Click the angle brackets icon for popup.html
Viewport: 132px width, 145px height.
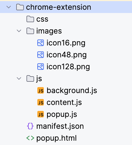[x=30, y=138]
